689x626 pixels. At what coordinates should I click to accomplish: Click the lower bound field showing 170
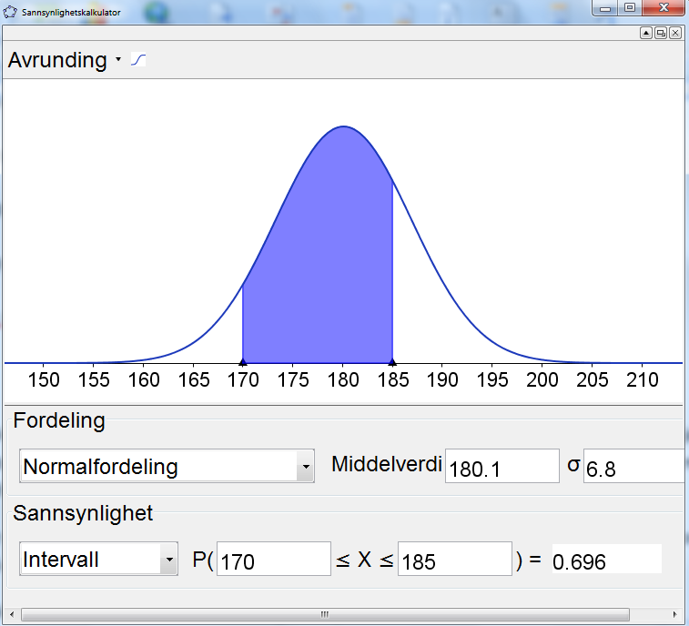[274, 559]
